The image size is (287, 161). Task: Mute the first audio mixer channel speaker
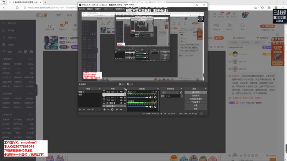tap(151, 97)
